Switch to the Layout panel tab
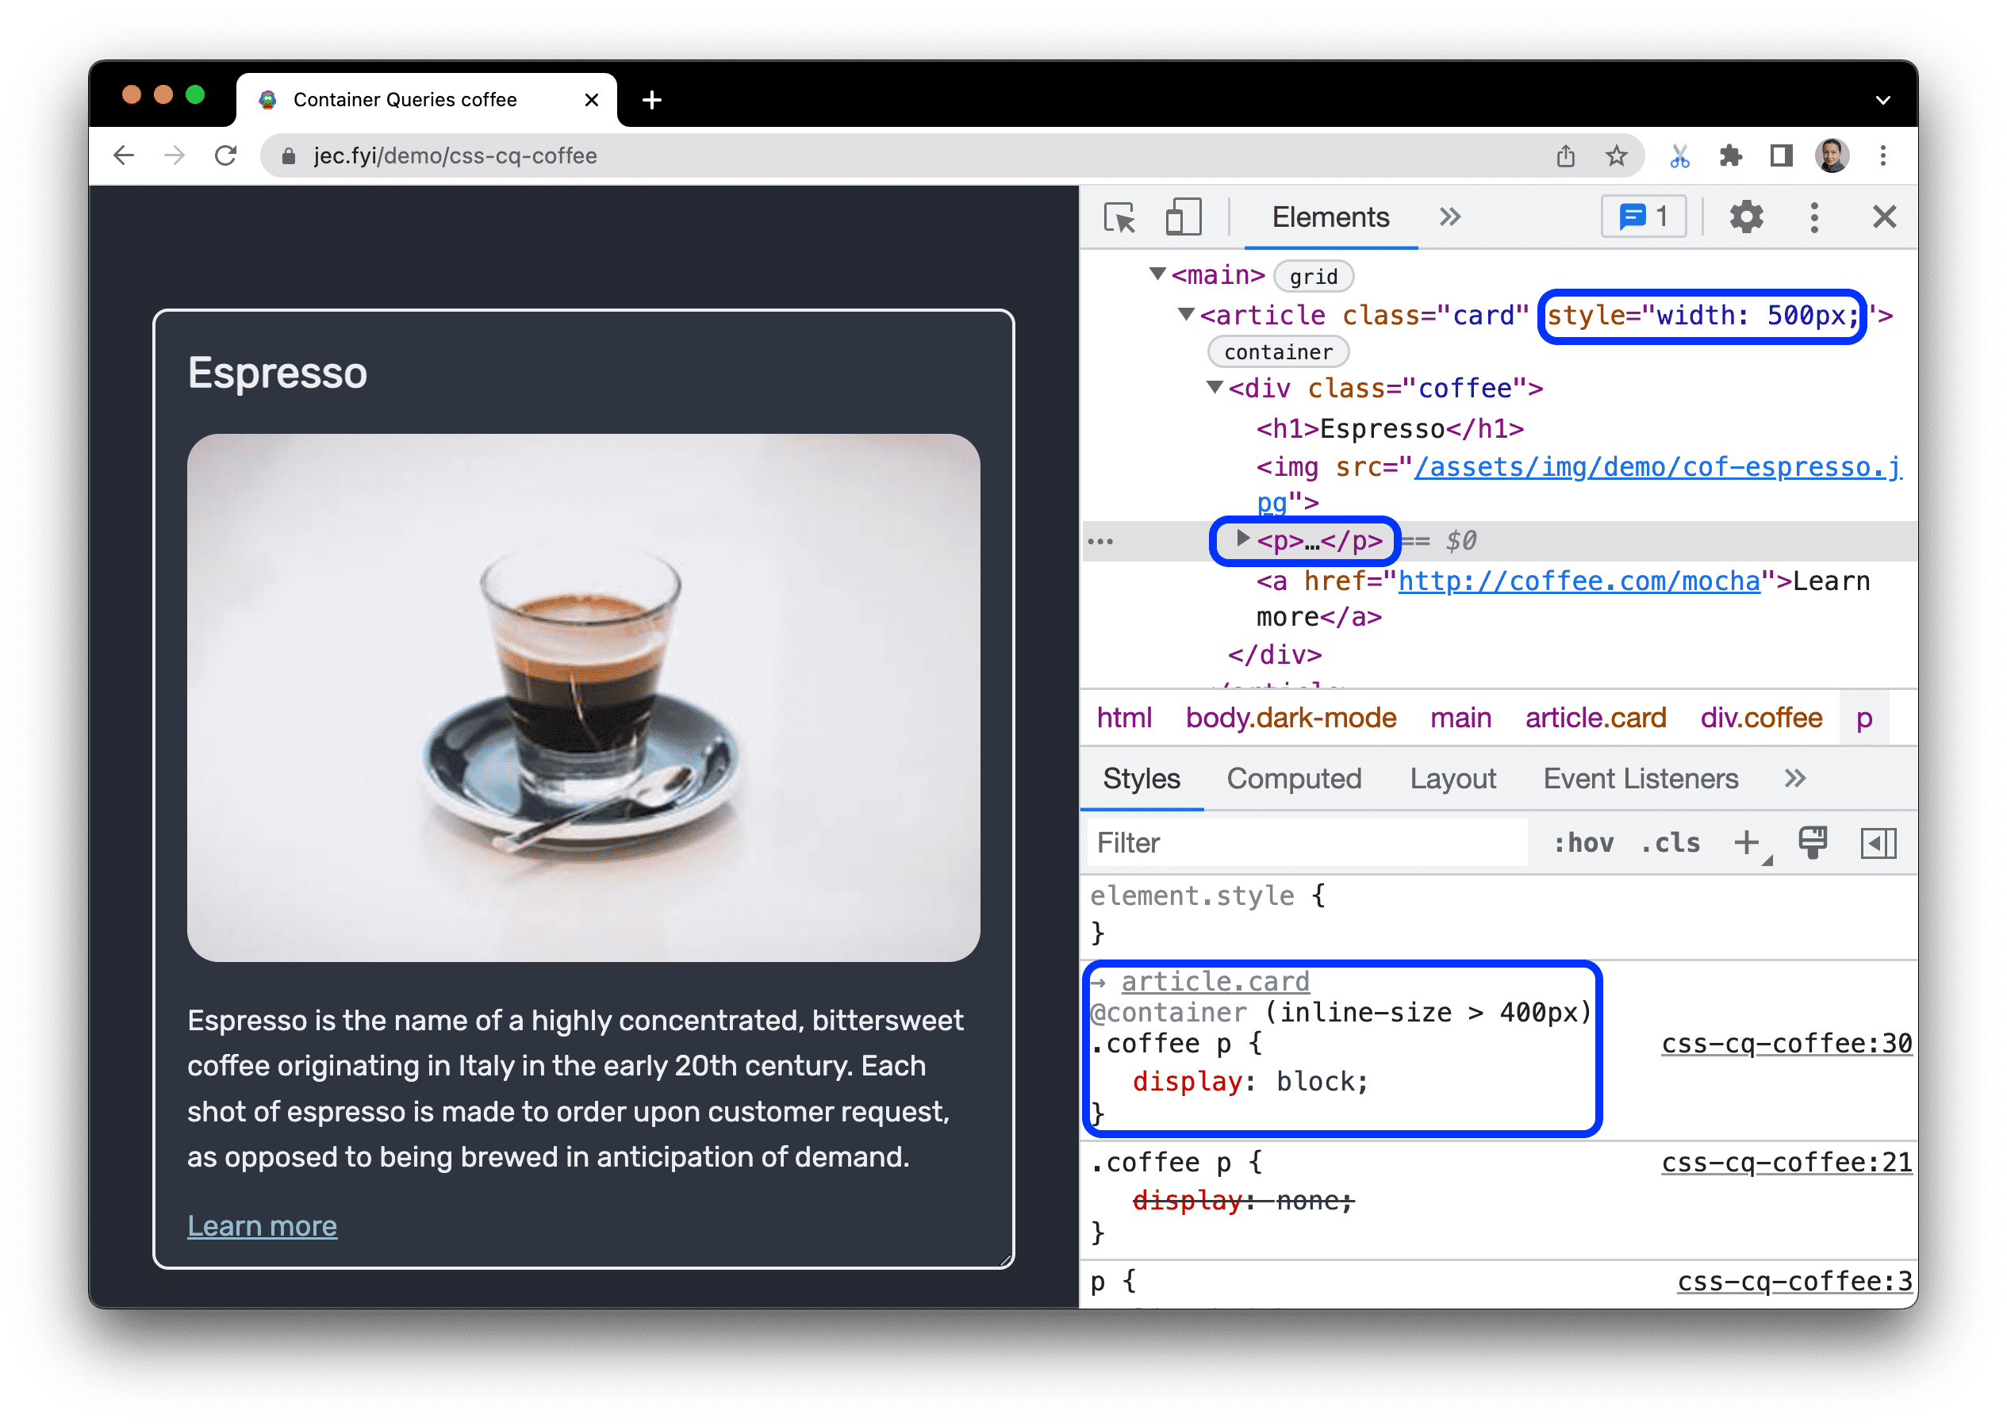This screenshot has height=1426, width=2007. (x=1451, y=780)
